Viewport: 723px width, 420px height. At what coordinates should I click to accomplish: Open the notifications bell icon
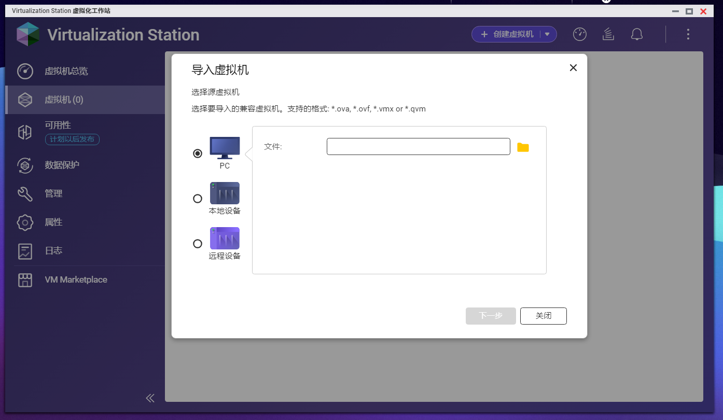636,34
